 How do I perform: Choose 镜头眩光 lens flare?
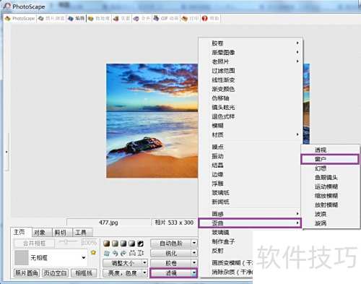point(250,107)
